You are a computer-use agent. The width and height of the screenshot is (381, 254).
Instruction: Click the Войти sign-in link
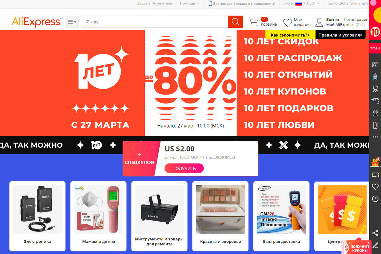click(x=332, y=19)
